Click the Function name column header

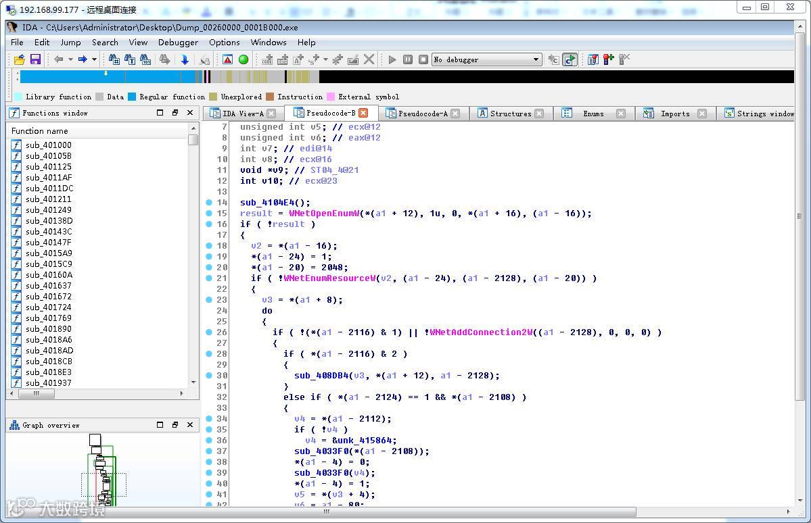98,131
